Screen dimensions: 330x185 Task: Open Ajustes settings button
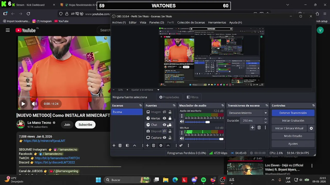293,144
